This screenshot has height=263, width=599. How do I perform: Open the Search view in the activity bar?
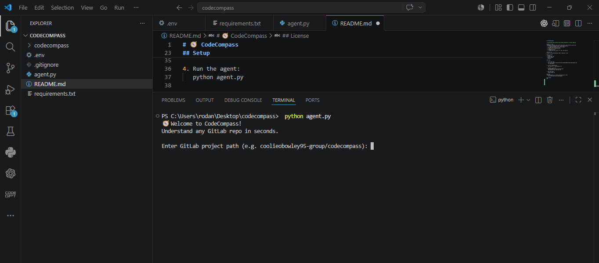(11, 47)
